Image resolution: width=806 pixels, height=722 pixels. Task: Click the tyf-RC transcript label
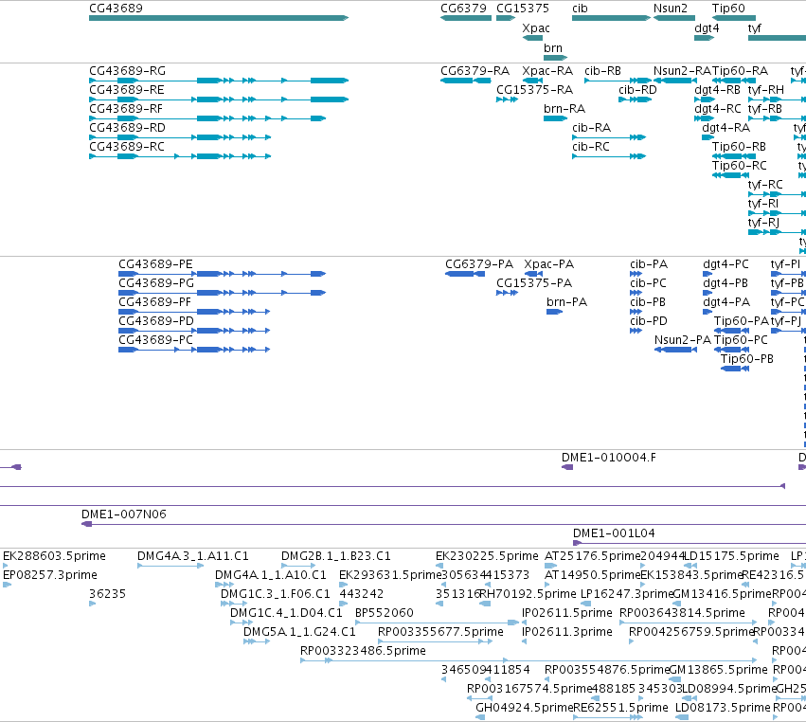tap(765, 185)
